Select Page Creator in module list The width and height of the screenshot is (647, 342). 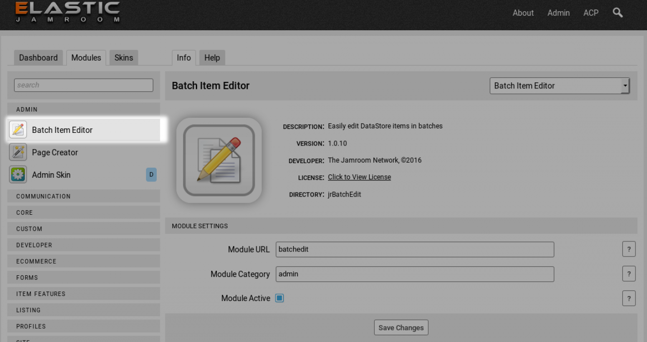83,152
